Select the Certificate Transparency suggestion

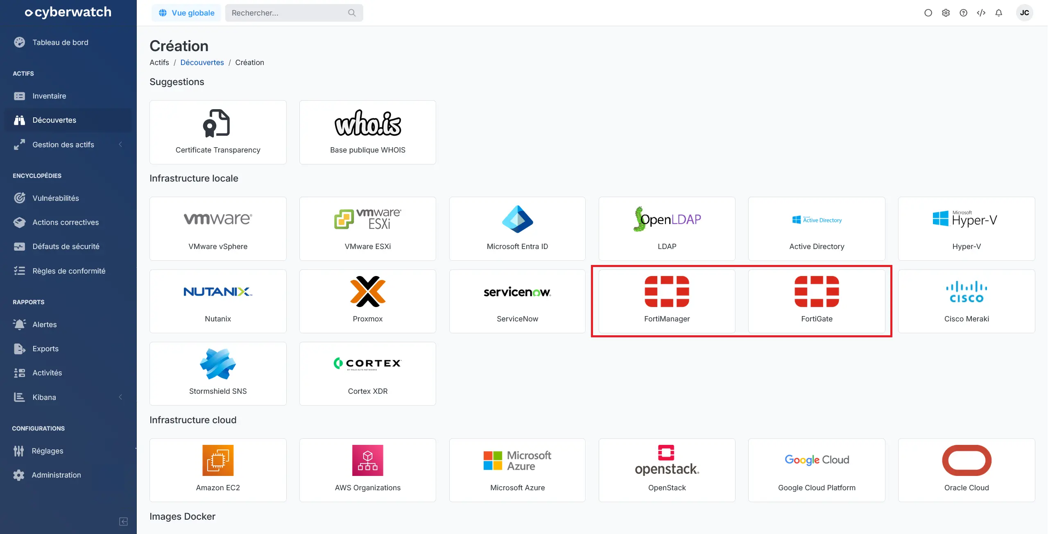218,132
